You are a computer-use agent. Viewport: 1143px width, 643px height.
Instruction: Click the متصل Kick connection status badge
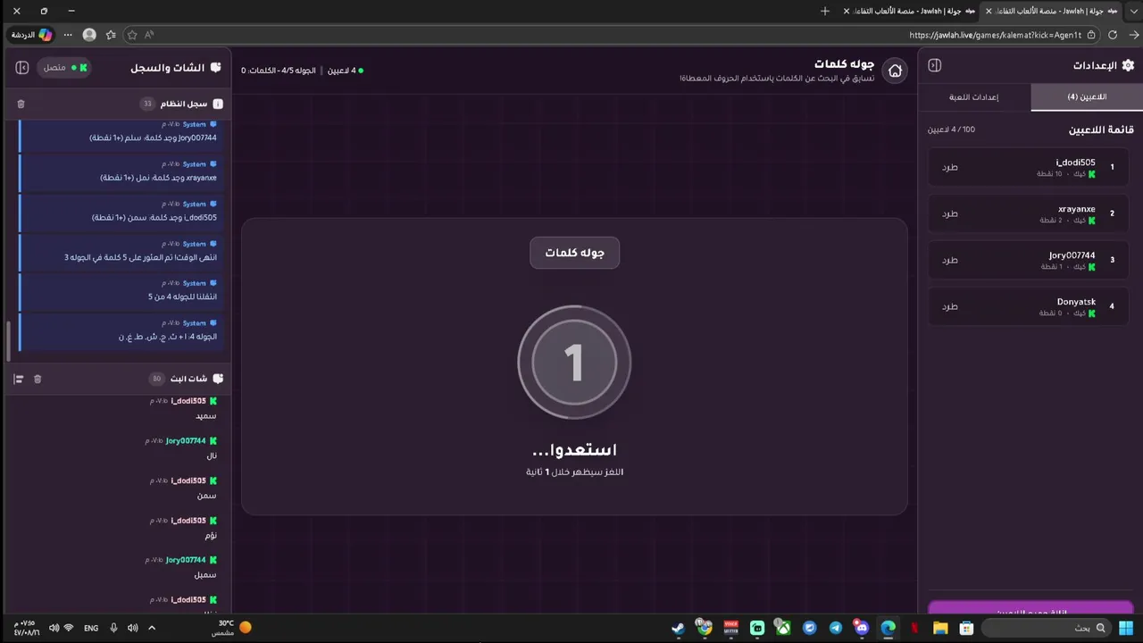(x=65, y=68)
